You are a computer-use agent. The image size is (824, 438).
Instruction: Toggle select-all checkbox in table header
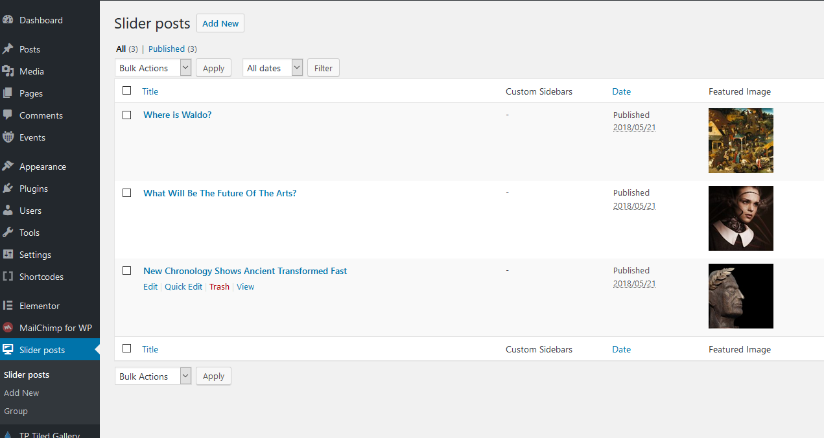click(x=127, y=91)
